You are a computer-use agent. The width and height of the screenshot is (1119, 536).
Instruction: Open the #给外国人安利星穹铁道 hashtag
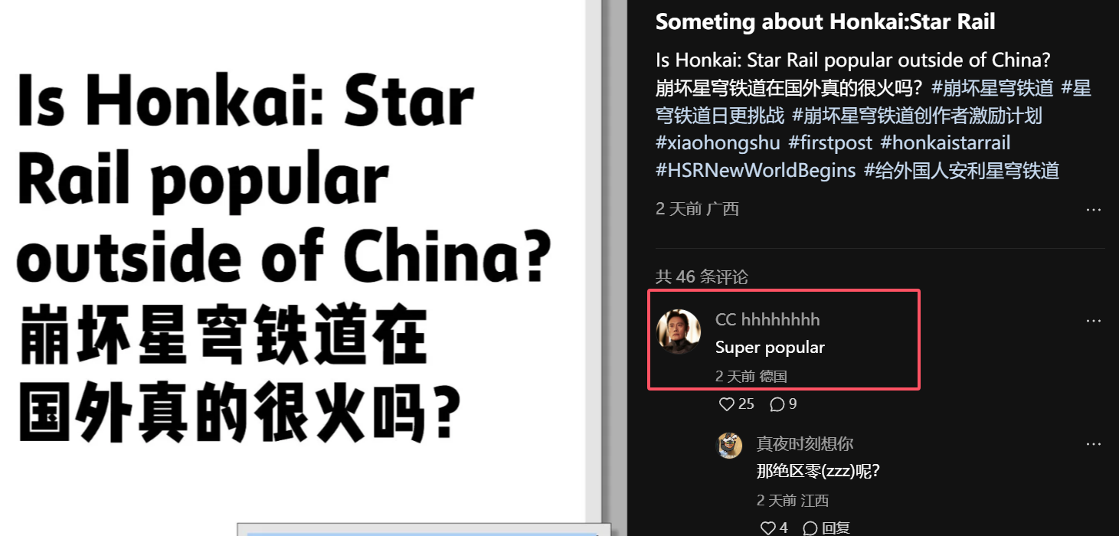[x=961, y=170]
